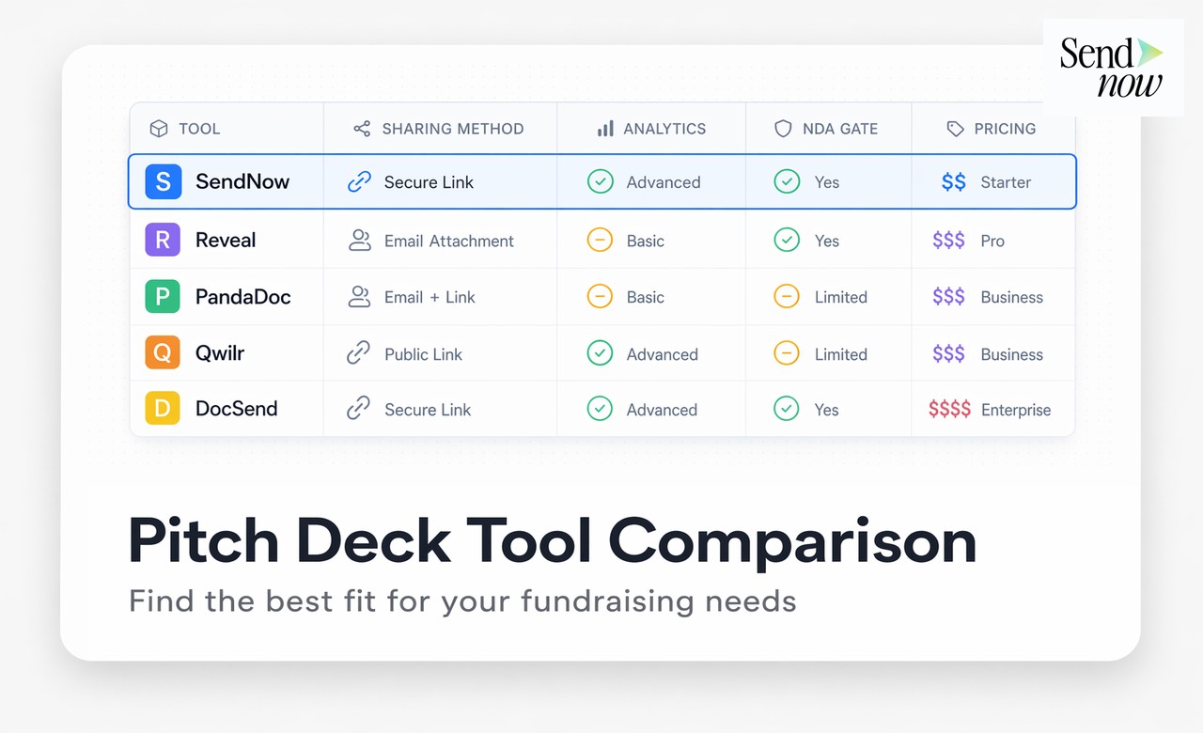Click the DocSend "D" icon

(x=163, y=409)
